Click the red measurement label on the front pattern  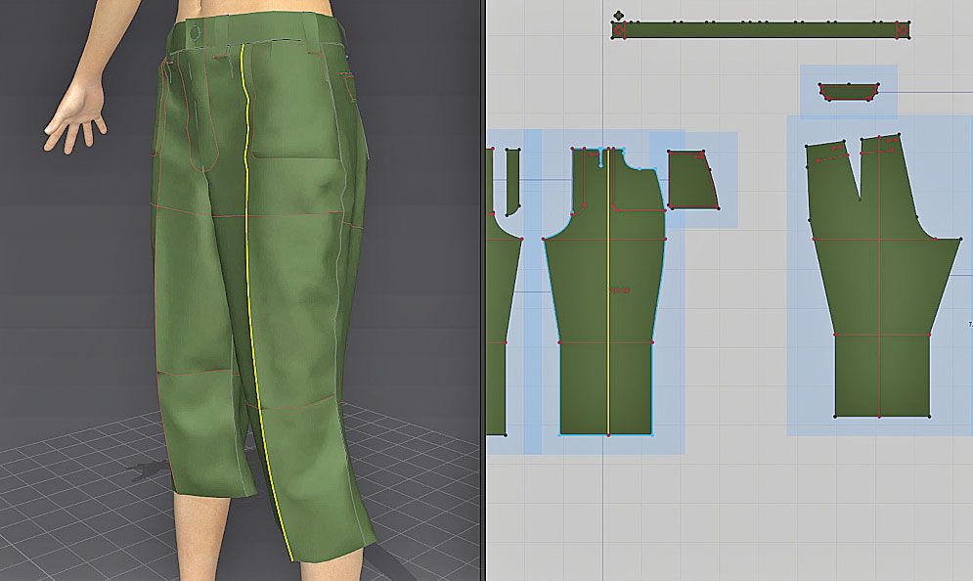(x=619, y=288)
